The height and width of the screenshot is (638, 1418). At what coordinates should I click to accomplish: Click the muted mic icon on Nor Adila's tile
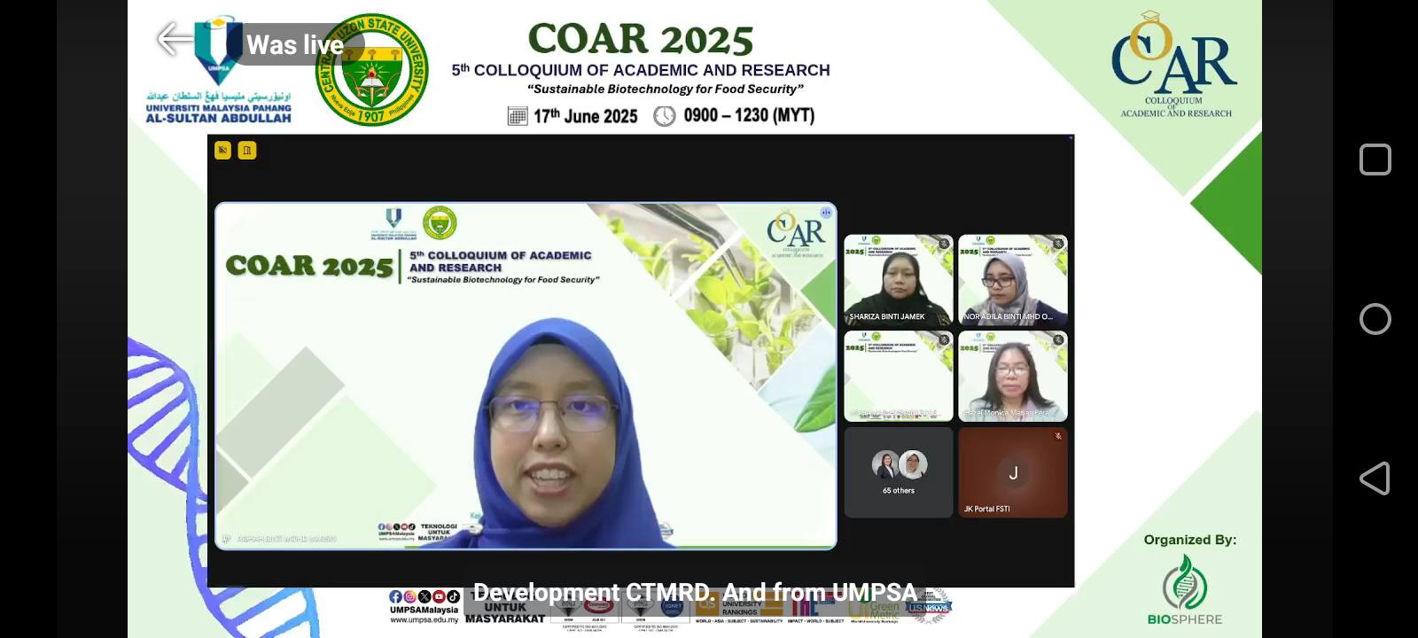[x=1058, y=243]
